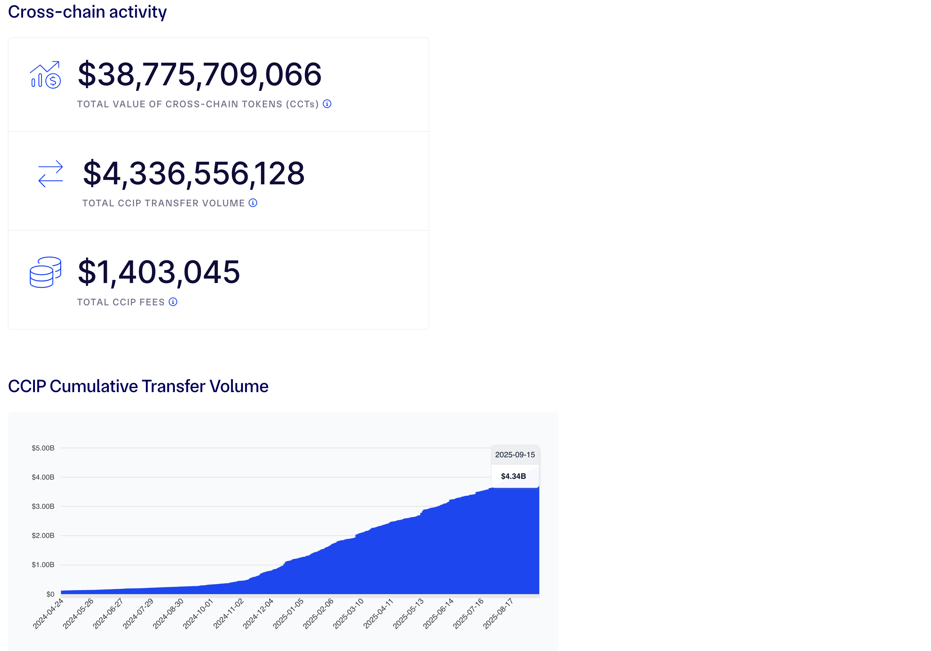This screenshot has width=931, height=651.
Task: Click the $4.34B tooltip value
Action: tap(513, 476)
